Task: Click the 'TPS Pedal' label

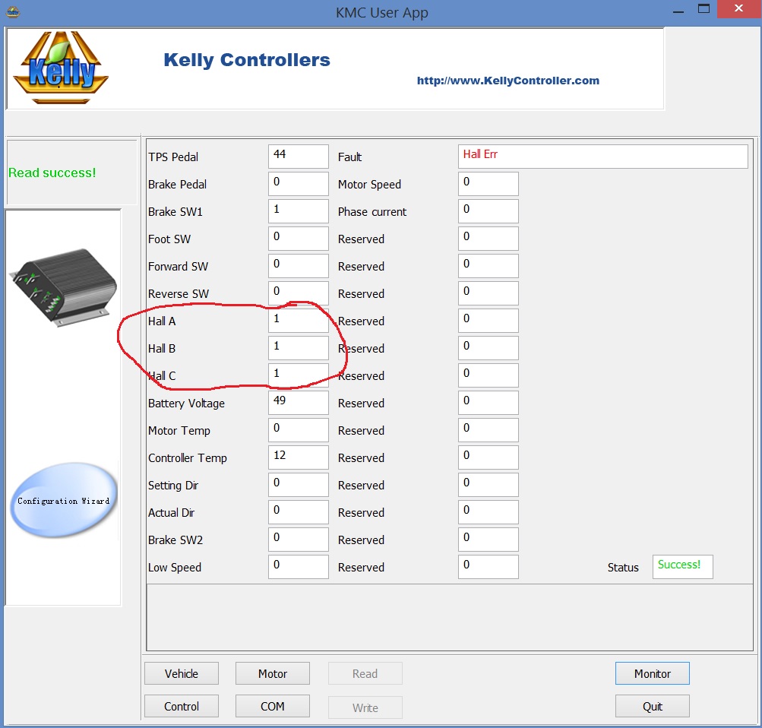Action: pos(173,157)
